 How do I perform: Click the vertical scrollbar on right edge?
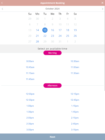click(105, 48)
